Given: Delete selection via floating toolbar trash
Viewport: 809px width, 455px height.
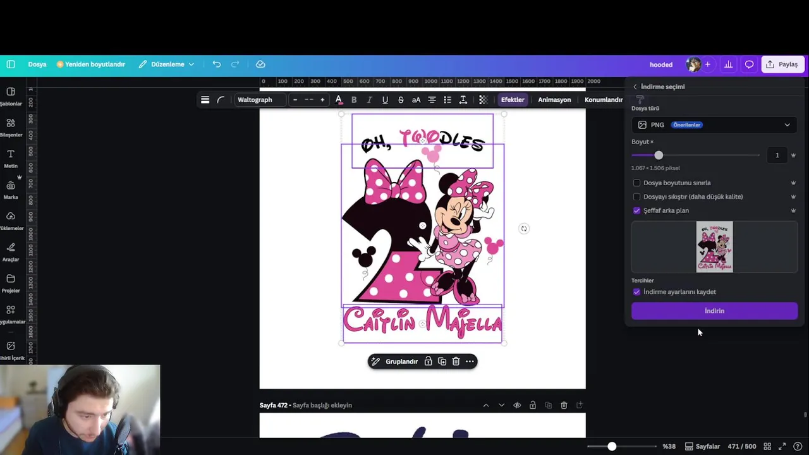Looking at the screenshot, I should pyautogui.click(x=456, y=361).
